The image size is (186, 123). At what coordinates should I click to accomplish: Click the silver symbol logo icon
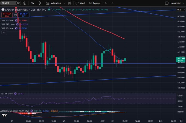[3, 10]
